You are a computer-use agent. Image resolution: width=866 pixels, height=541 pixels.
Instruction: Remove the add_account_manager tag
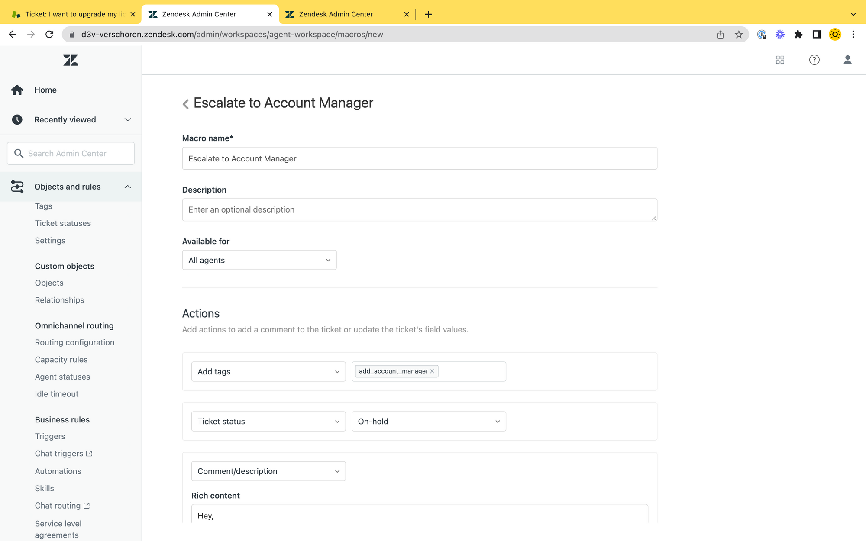click(432, 371)
